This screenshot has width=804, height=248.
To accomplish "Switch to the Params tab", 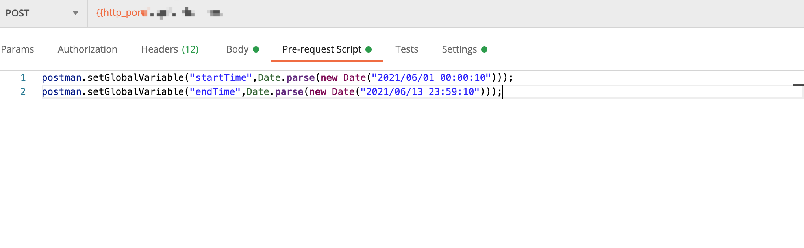I will pos(17,49).
